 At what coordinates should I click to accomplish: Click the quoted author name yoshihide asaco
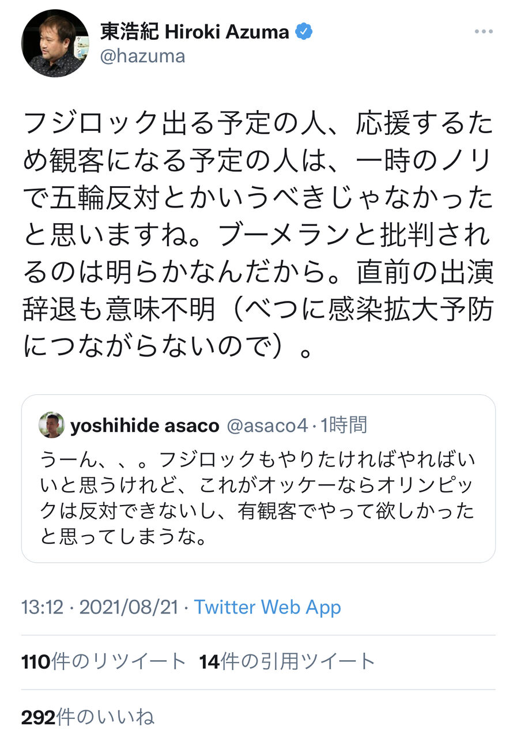(x=145, y=426)
